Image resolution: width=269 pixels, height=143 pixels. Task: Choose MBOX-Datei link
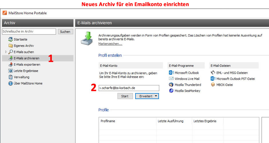click(x=225, y=85)
